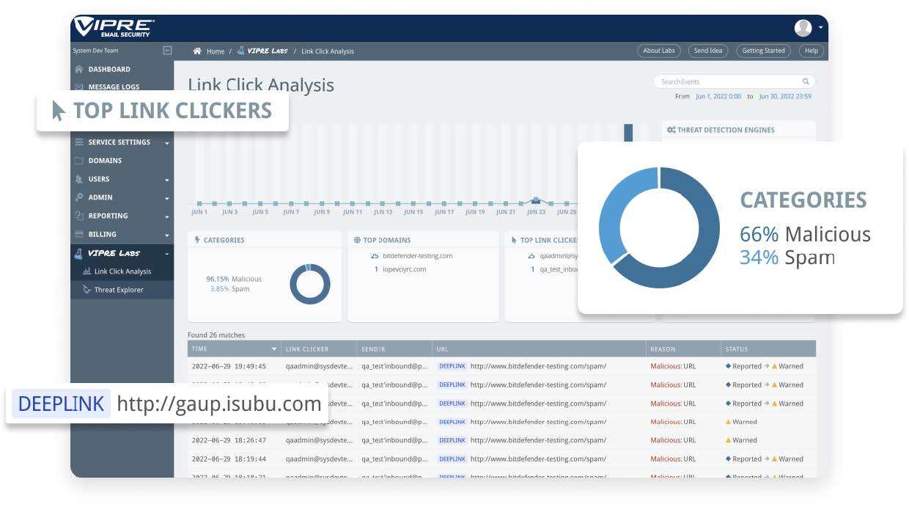Click the Jun 1, 2022 start date

coord(718,97)
